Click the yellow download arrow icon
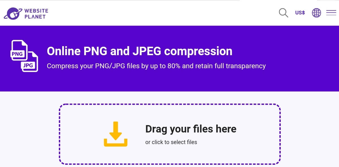 [x=116, y=130]
